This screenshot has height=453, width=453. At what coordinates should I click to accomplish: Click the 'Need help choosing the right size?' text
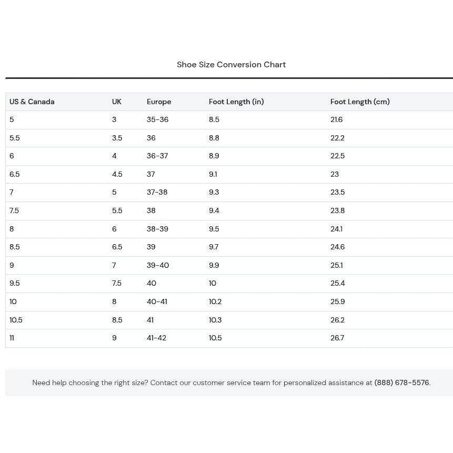click(90, 382)
